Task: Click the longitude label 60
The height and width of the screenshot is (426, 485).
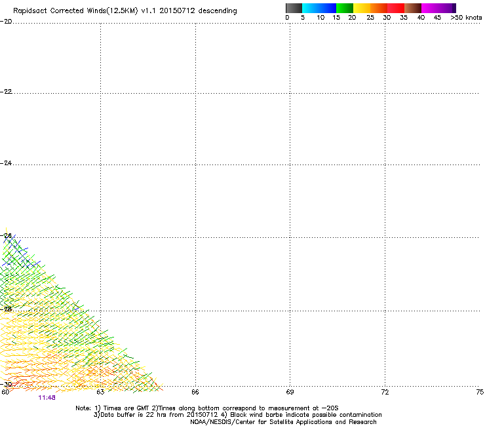Action: tap(5, 393)
